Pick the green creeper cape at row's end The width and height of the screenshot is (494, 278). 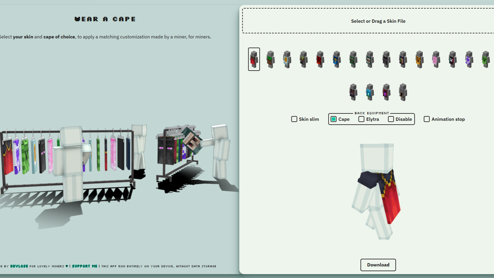tap(485, 59)
